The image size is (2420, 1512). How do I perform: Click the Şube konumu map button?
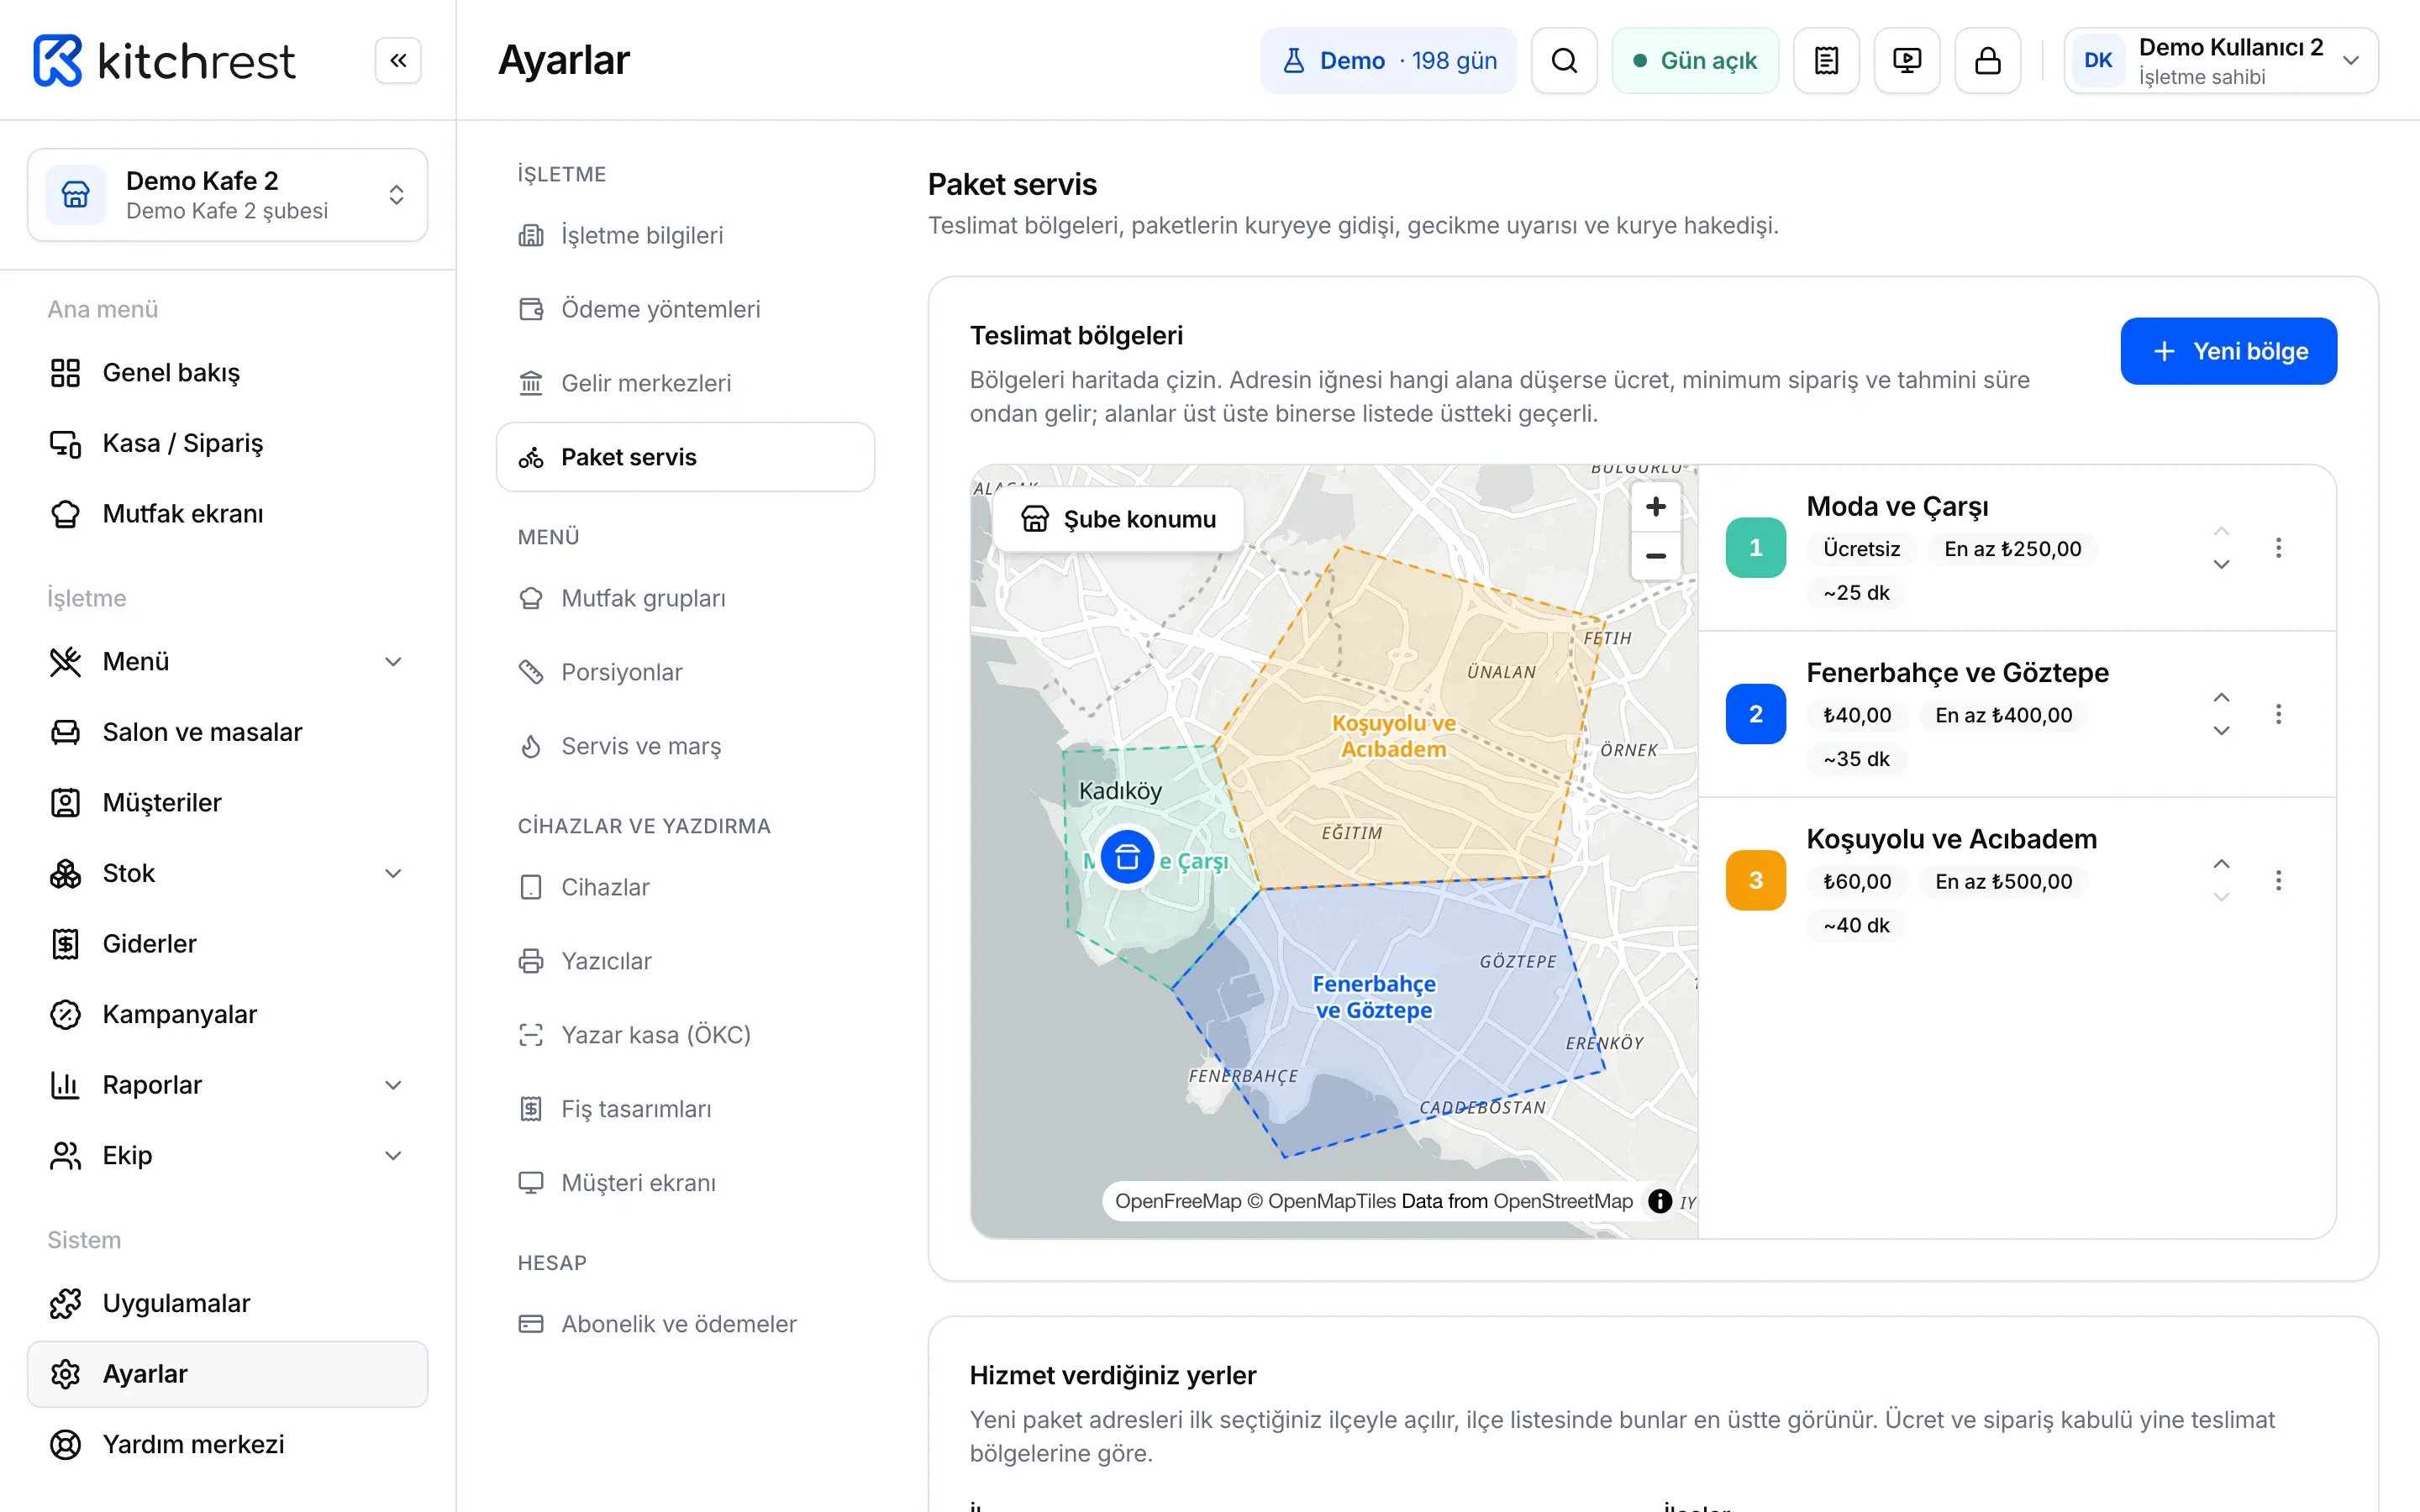click(1118, 520)
